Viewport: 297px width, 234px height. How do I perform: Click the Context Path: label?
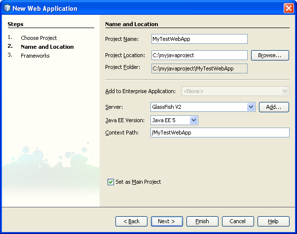point(122,133)
